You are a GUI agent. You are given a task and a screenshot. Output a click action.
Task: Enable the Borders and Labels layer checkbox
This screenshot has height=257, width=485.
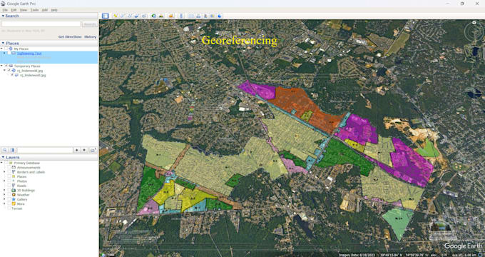[9, 172]
